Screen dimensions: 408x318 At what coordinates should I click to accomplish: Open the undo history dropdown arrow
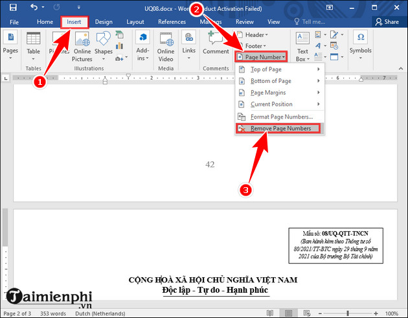pyautogui.click(x=43, y=7)
